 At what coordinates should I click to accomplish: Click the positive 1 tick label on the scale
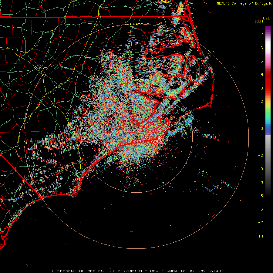pyautogui.click(x=262, y=115)
